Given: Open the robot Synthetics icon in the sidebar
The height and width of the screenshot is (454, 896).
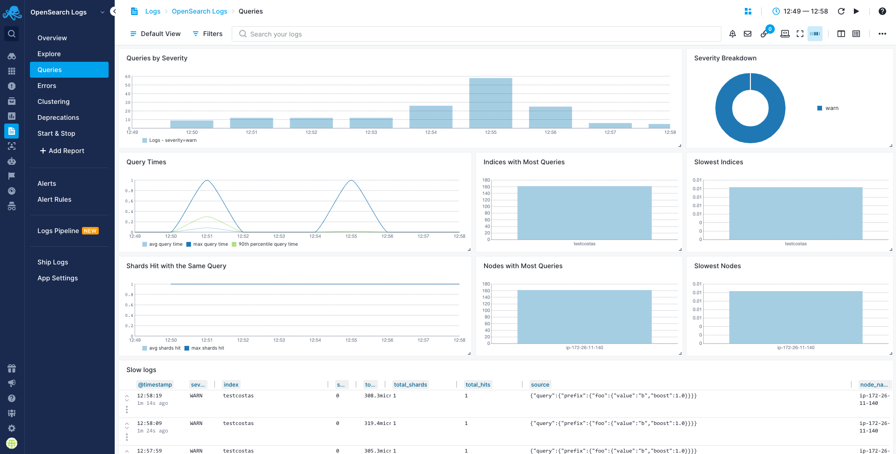Looking at the screenshot, I should pyautogui.click(x=12, y=161).
